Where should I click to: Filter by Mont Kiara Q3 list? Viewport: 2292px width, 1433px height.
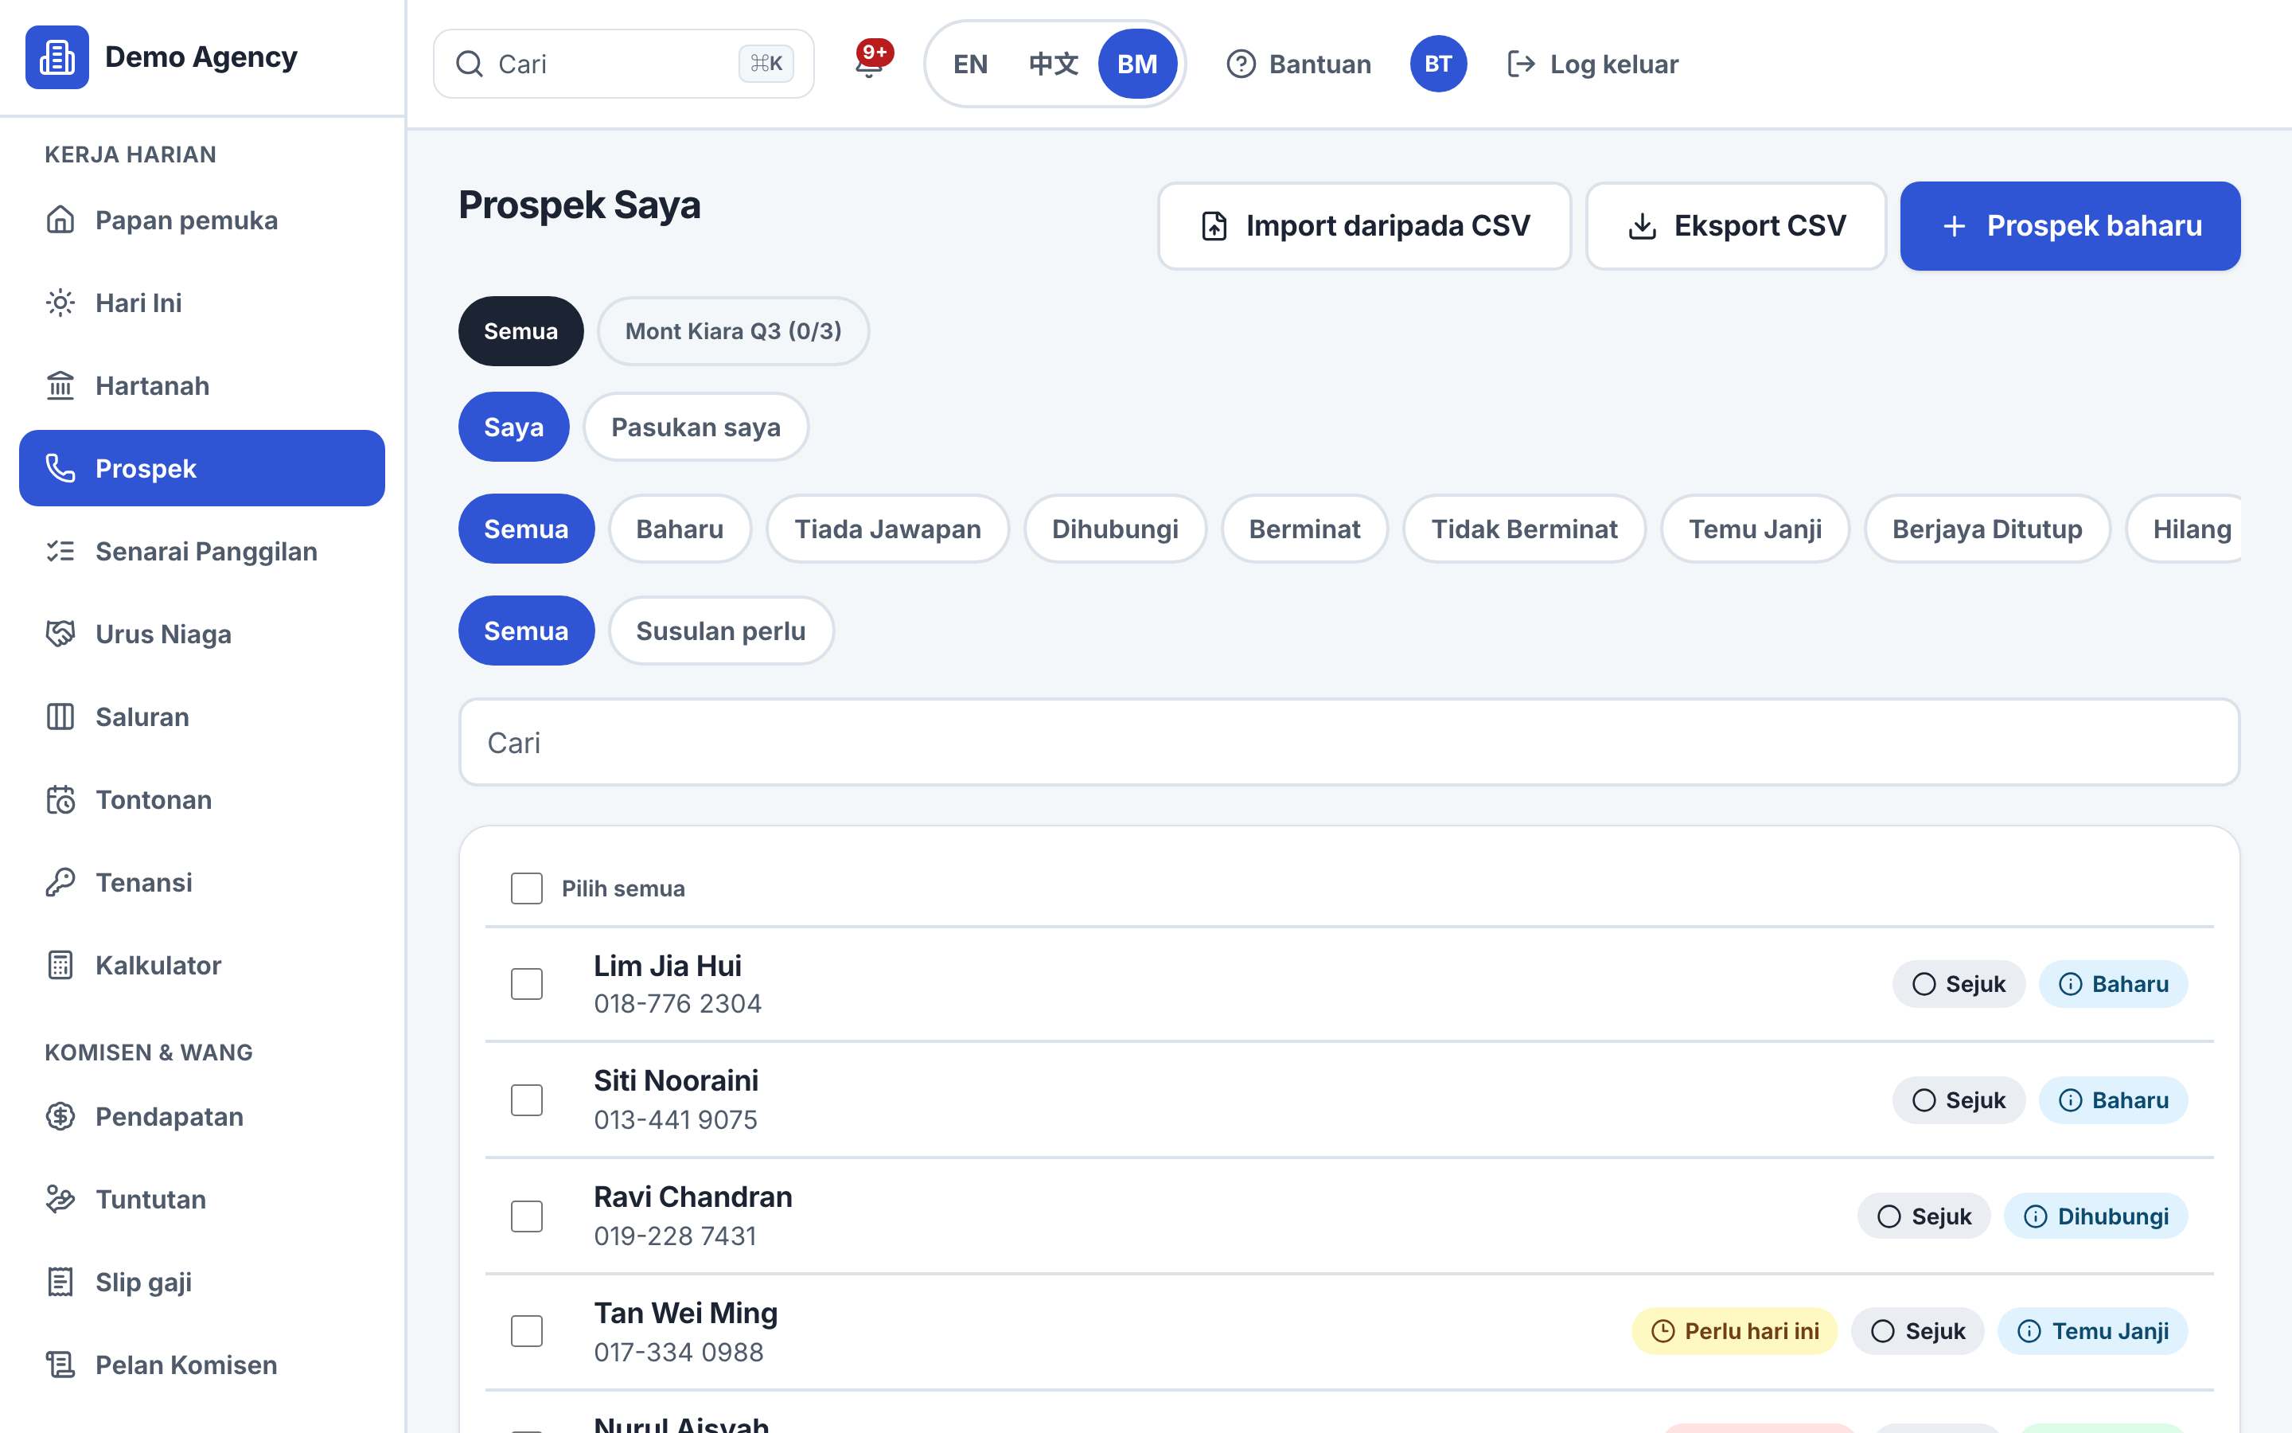coord(733,330)
